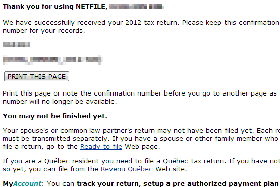The width and height of the screenshot is (280, 187).
Task: Click the Web site text after Revenu Québec
Action: [171, 169]
